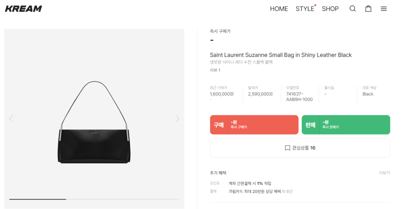This screenshot has width=405, height=209.
Task: Open the SHOP menu
Action: click(330, 9)
